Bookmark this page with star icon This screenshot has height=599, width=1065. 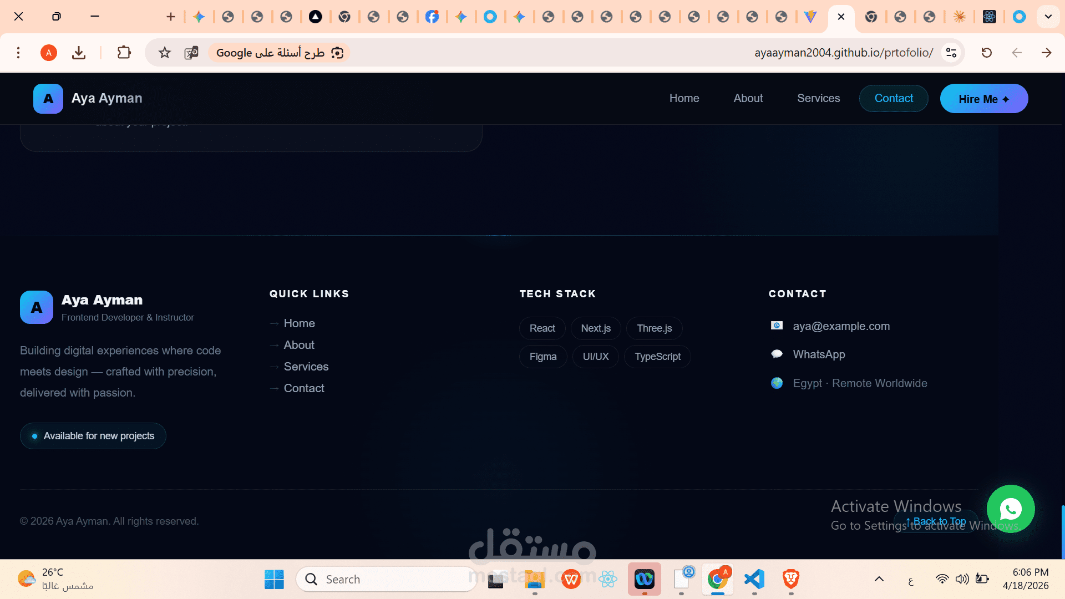(x=165, y=53)
